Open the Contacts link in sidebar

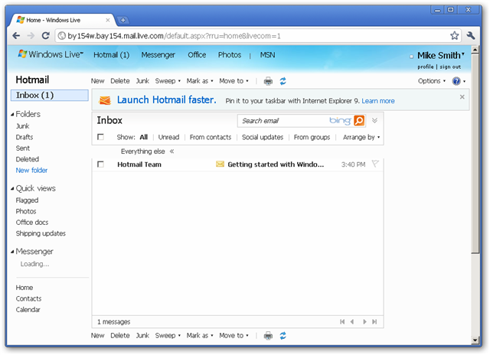(x=28, y=298)
